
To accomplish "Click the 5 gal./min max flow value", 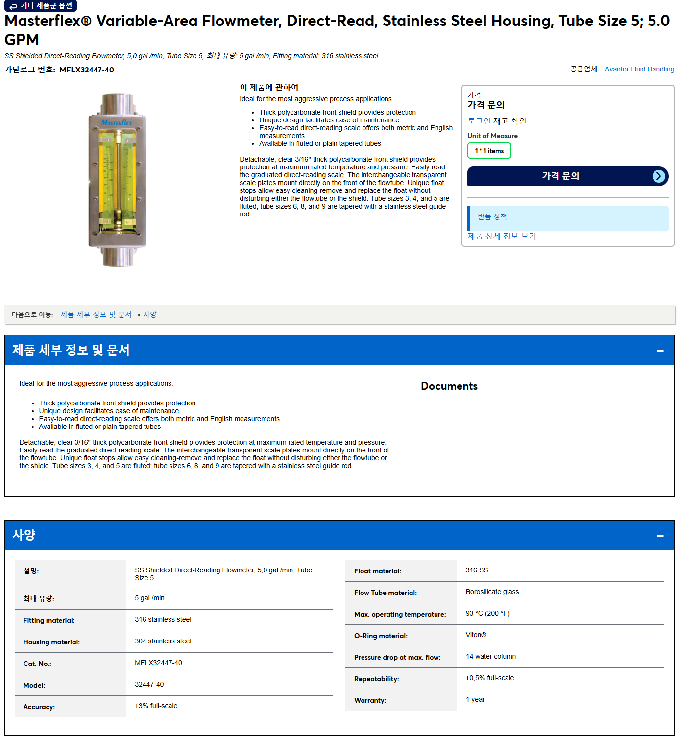I will (x=149, y=598).
